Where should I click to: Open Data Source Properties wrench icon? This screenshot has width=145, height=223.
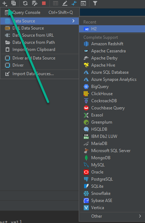pos(35,3)
